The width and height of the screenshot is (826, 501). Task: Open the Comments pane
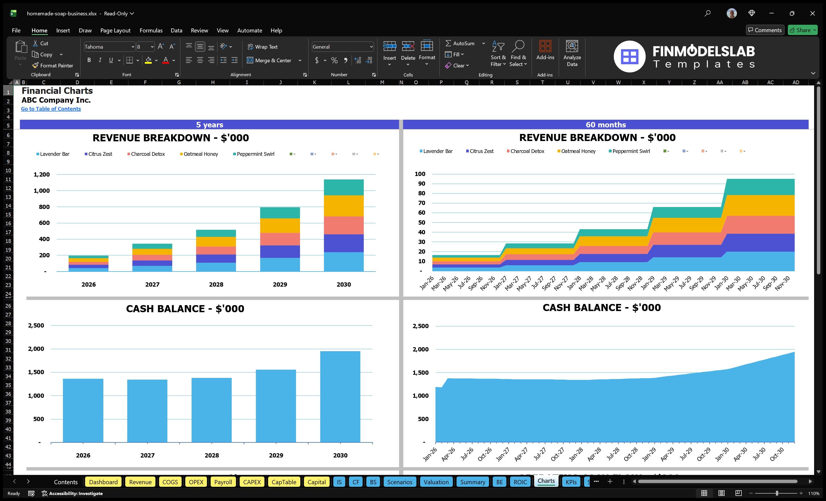click(x=765, y=30)
